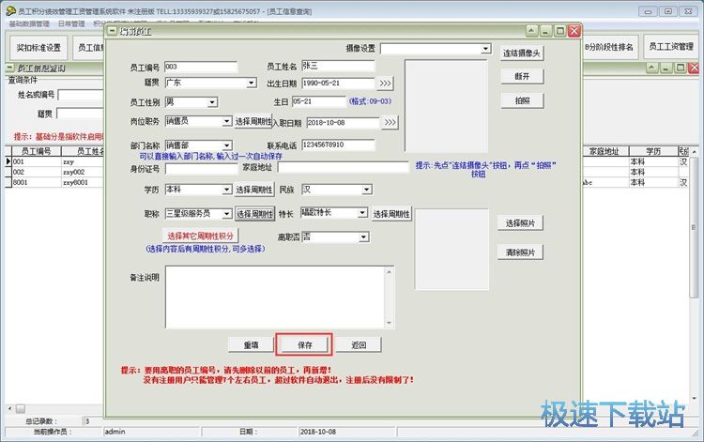This screenshot has height=442, width=704.
Task: Click the 员工信息查询 window's system menu icon
Action: tap(10, 68)
